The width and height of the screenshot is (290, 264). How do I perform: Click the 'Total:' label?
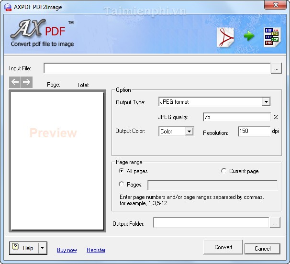pos(83,85)
